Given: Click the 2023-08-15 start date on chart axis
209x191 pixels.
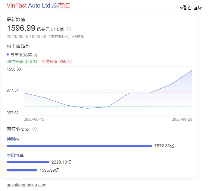Looking at the screenshot, I should [x=34, y=119].
